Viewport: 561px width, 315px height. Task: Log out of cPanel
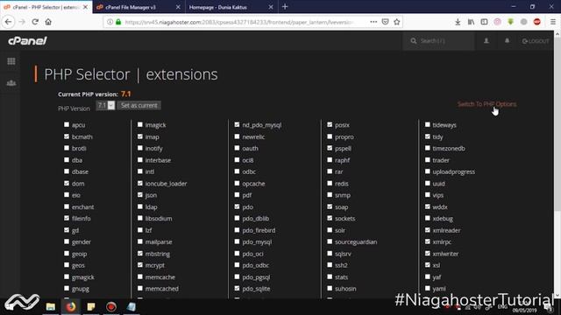pos(536,41)
